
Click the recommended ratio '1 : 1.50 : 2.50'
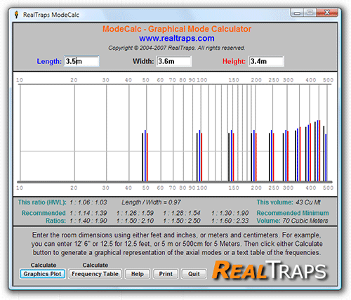click(x=182, y=221)
